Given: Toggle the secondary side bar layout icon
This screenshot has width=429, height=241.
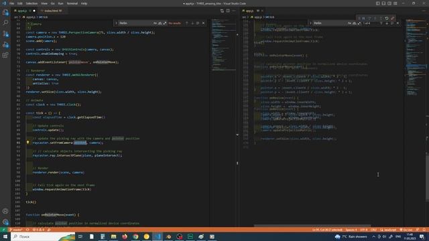Looking at the screenshot, I should click(389, 3).
